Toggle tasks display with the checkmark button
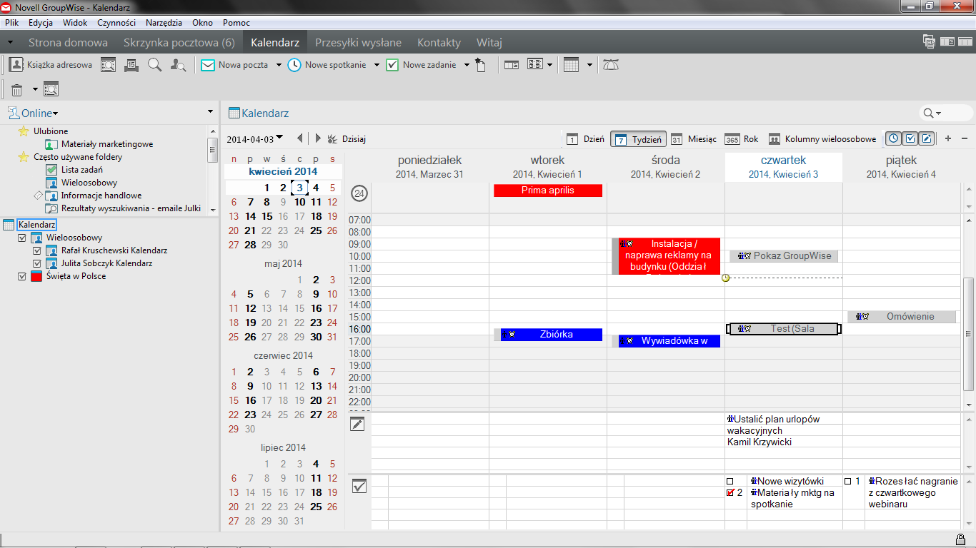This screenshot has height=548, width=976. click(x=910, y=138)
